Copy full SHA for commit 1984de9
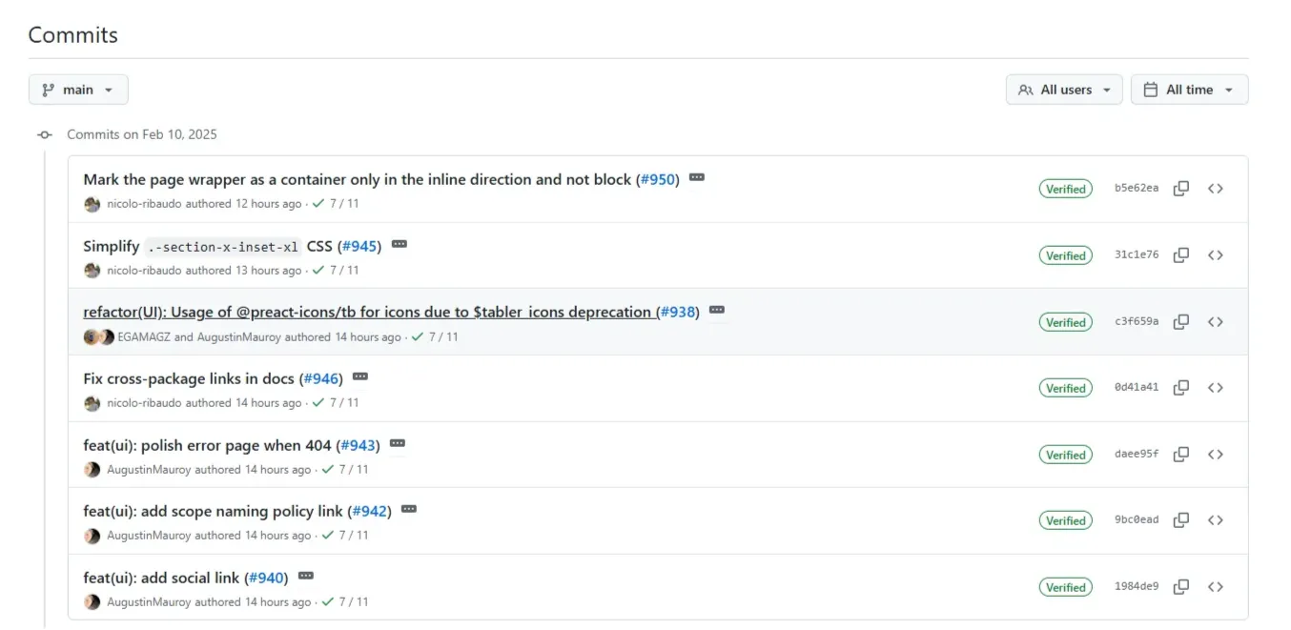This screenshot has height=630, width=1291. 1180,587
